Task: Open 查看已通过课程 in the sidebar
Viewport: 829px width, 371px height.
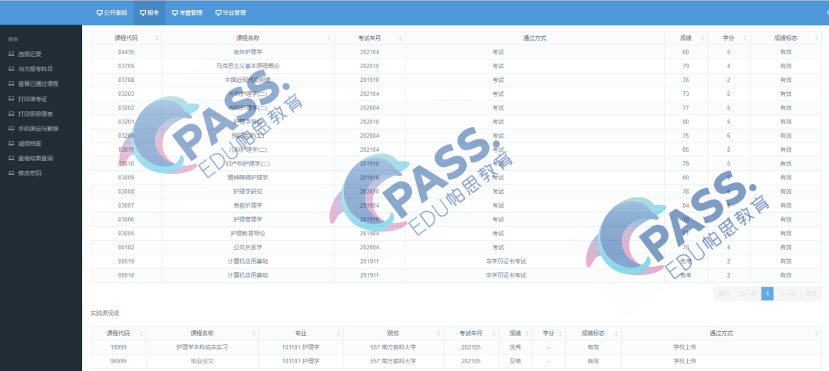Action: [x=38, y=84]
